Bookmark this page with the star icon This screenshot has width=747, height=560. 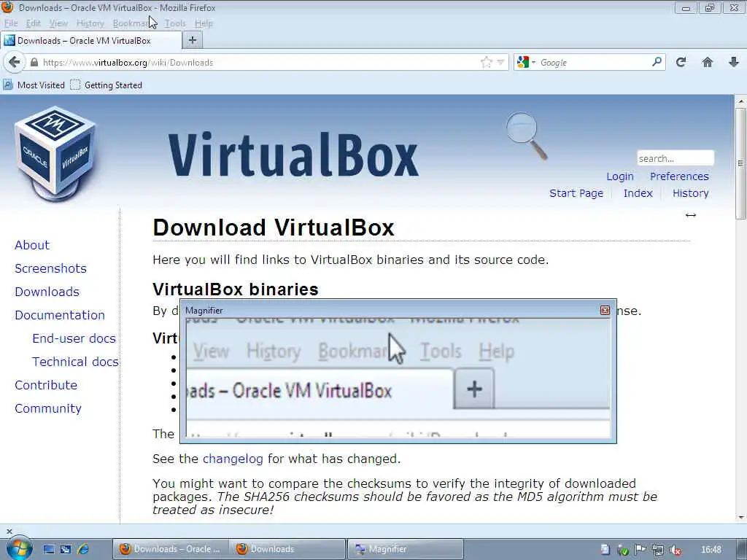click(x=486, y=63)
